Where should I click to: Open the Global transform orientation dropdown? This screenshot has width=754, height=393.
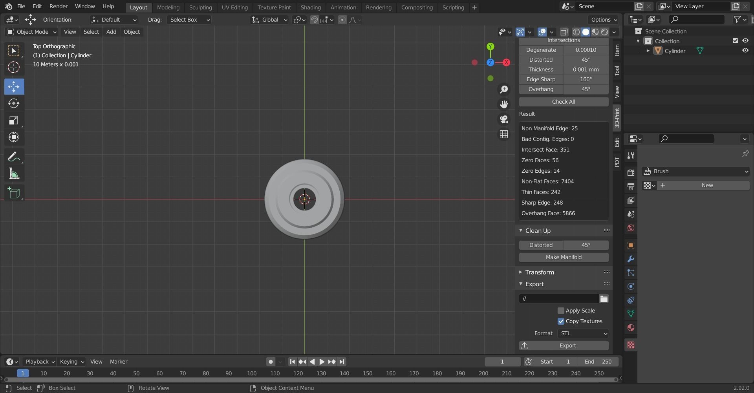pos(269,20)
